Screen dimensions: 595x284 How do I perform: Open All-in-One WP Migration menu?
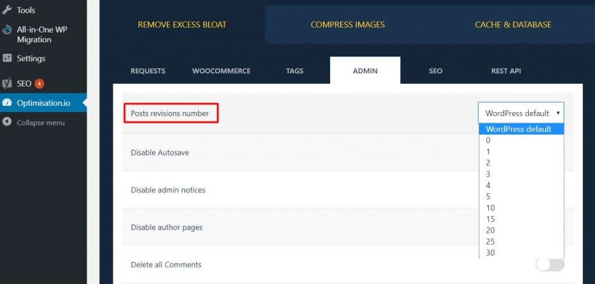(x=43, y=34)
